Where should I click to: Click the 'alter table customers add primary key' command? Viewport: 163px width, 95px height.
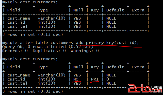[71, 43]
